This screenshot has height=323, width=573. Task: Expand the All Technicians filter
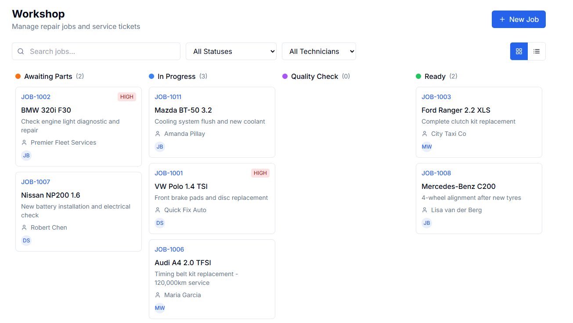click(319, 51)
